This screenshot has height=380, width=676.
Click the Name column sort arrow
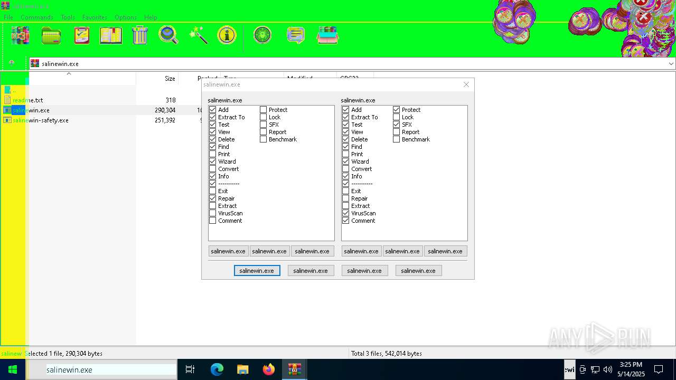pyautogui.click(x=69, y=74)
